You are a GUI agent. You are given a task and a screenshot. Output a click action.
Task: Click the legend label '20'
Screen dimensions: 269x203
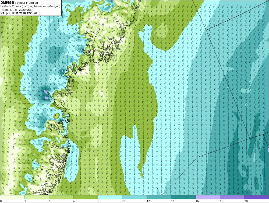246,201
